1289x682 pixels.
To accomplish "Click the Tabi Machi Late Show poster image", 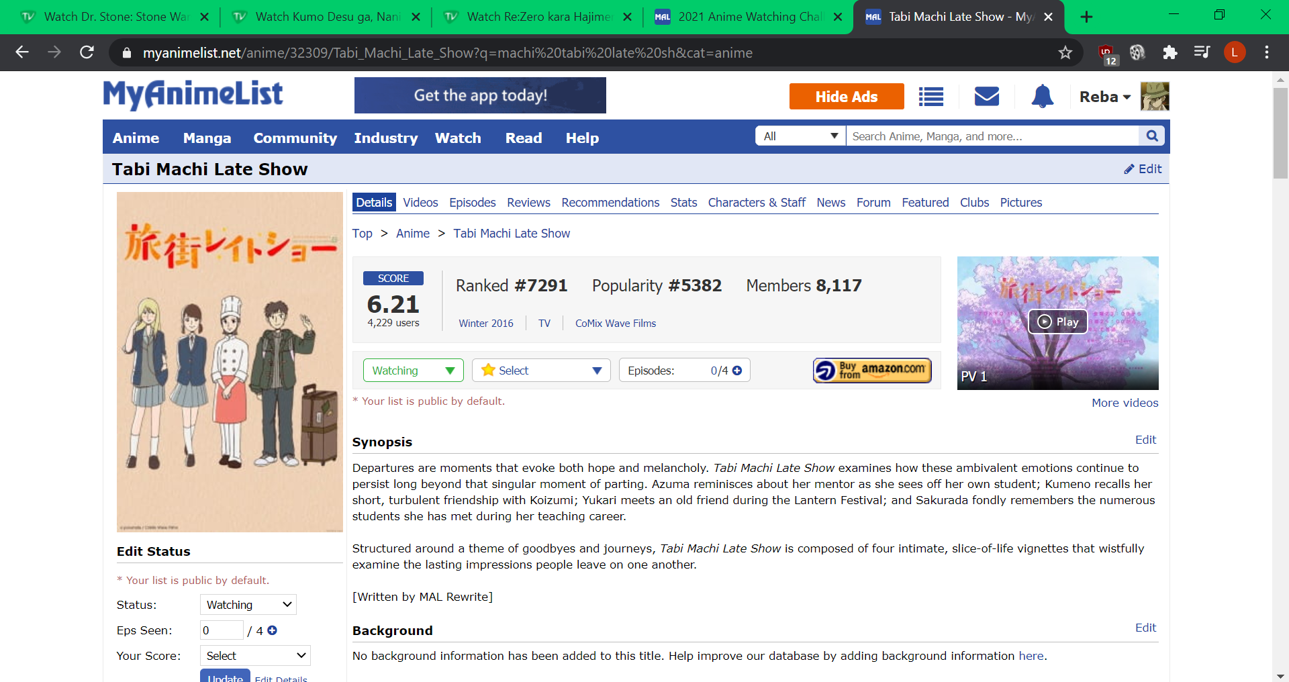I will point(230,362).
